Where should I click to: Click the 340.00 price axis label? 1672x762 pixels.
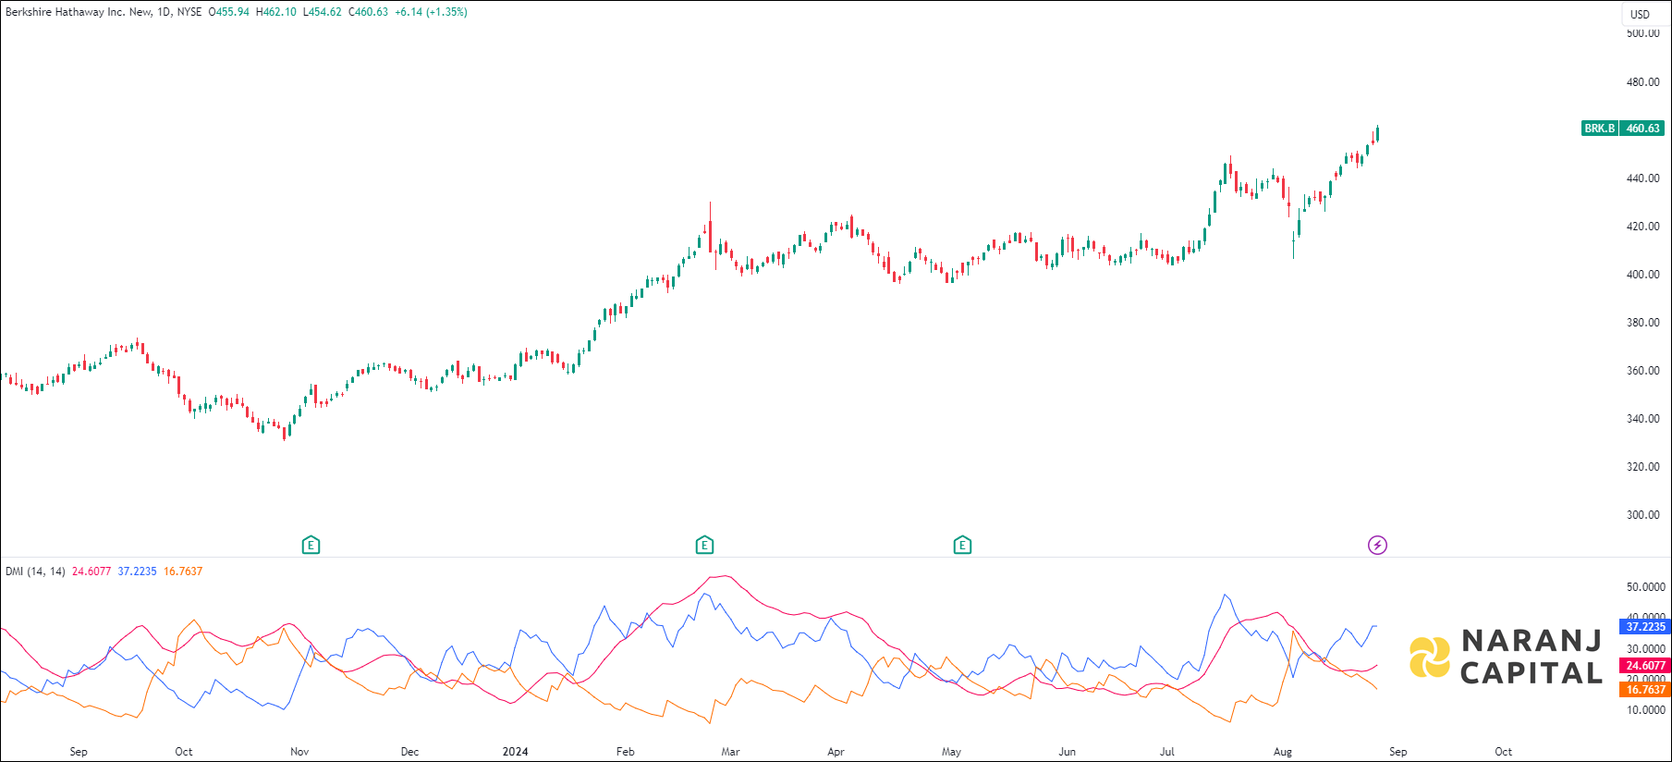coord(1642,419)
